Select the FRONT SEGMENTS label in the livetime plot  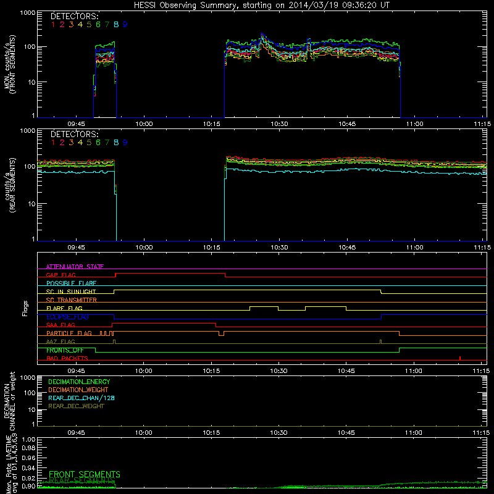coord(85,474)
